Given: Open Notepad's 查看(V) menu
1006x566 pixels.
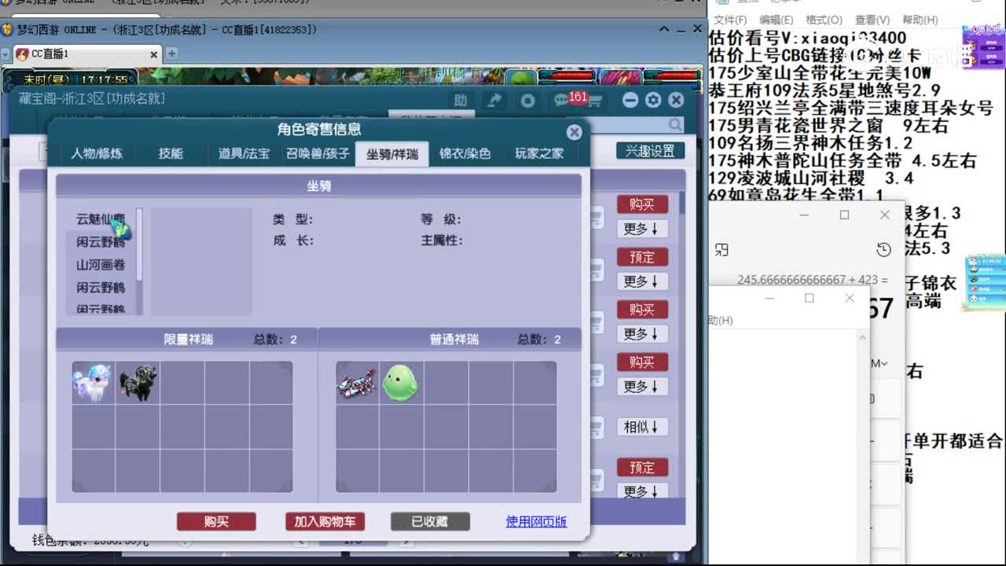Looking at the screenshot, I should pyautogui.click(x=872, y=20).
